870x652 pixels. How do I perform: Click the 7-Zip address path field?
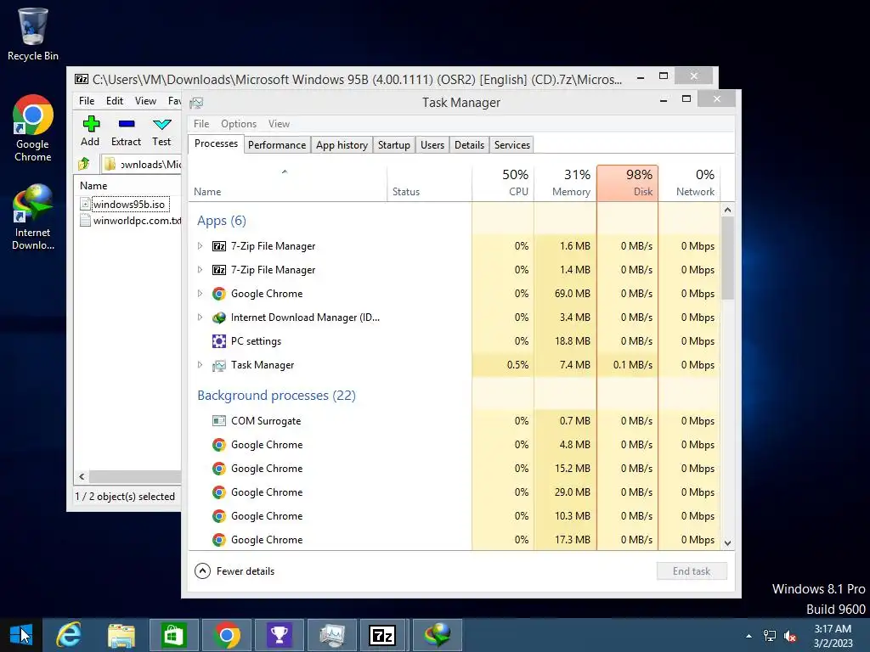tap(142, 164)
